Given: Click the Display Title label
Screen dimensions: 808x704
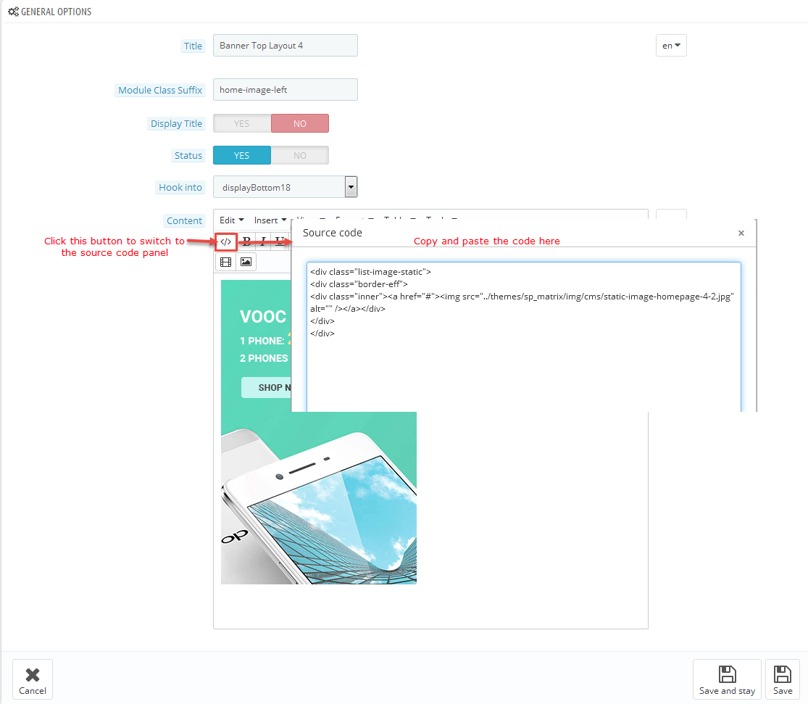Looking at the screenshot, I should tap(176, 124).
